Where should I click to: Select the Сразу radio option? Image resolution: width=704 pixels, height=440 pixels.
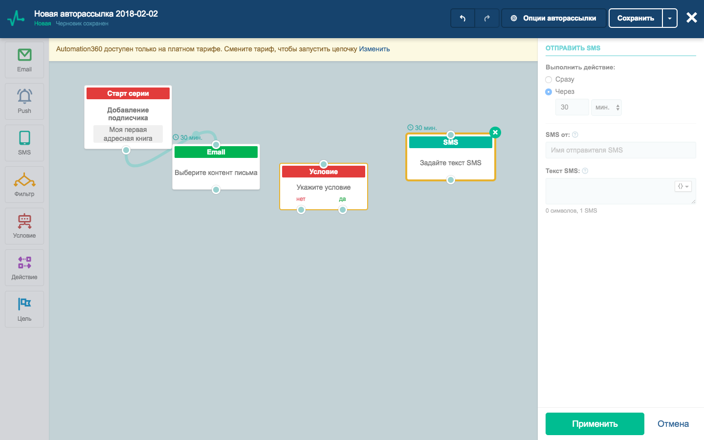coord(549,80)
